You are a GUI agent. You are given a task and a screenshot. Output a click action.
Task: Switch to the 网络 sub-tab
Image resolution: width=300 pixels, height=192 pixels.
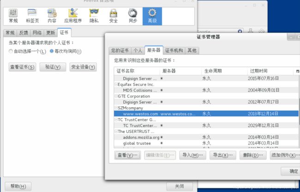pos(37,33)
